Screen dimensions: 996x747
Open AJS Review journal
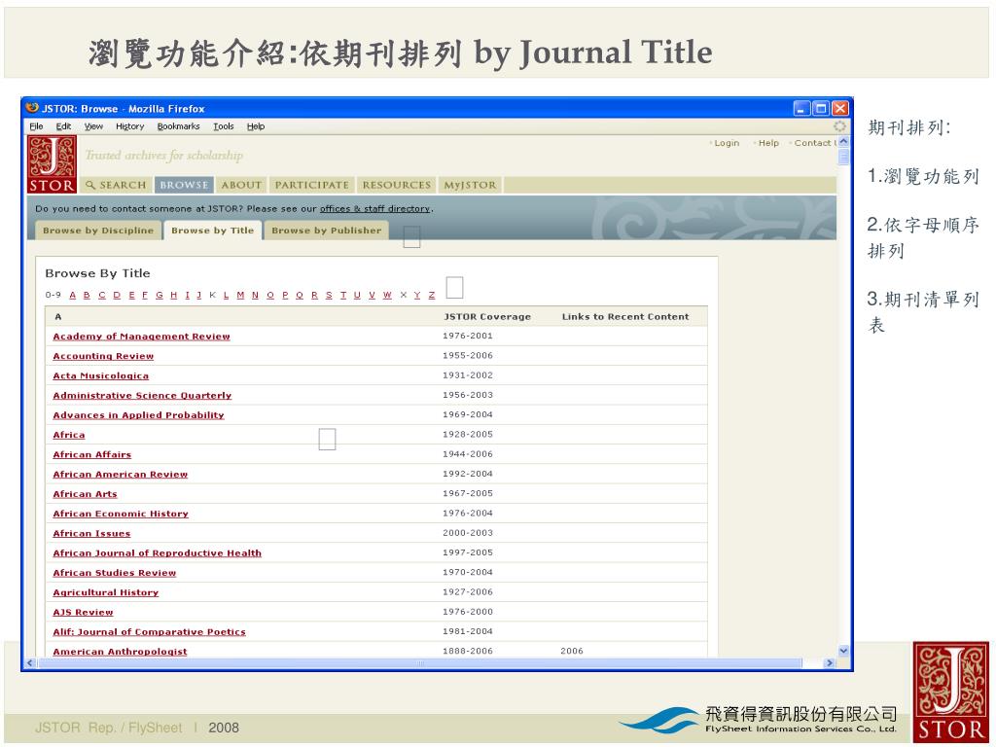tap(84, 612)
